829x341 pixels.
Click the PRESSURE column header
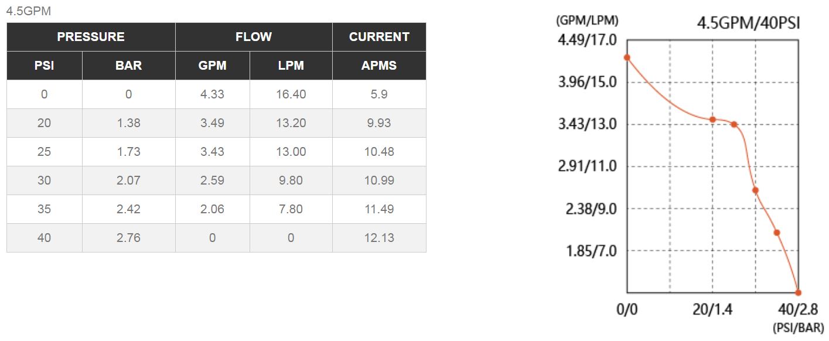[x=91, y=37]
